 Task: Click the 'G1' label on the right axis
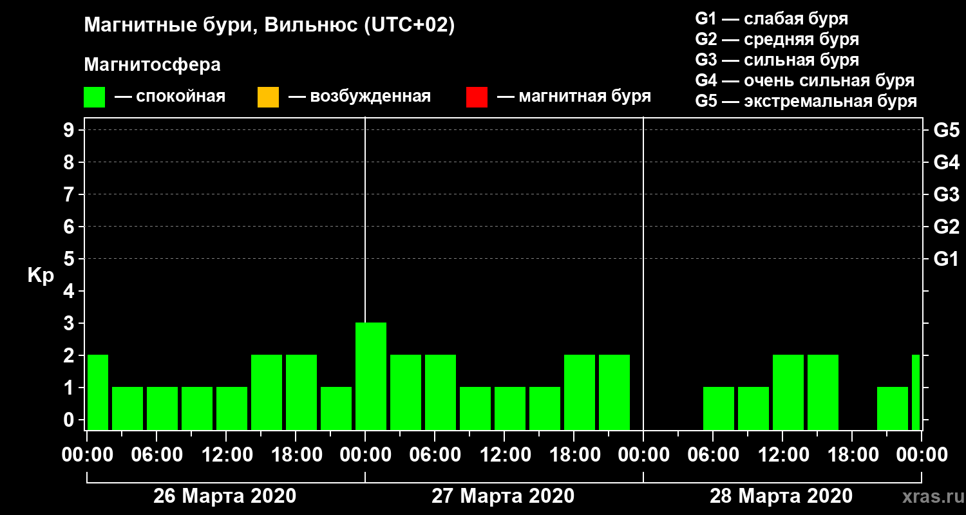[946, 259]
